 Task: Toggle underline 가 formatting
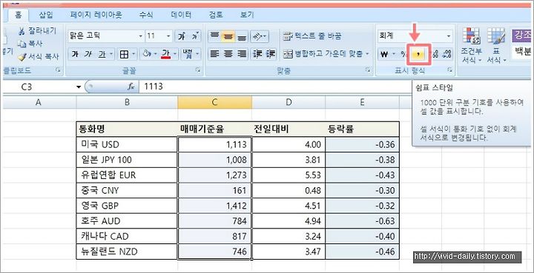click(102, 54)
